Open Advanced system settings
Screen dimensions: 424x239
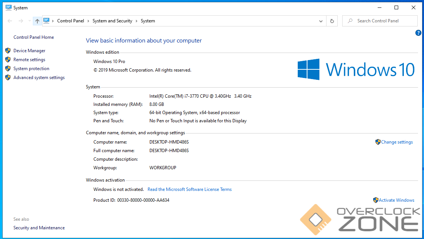(39, 78)
